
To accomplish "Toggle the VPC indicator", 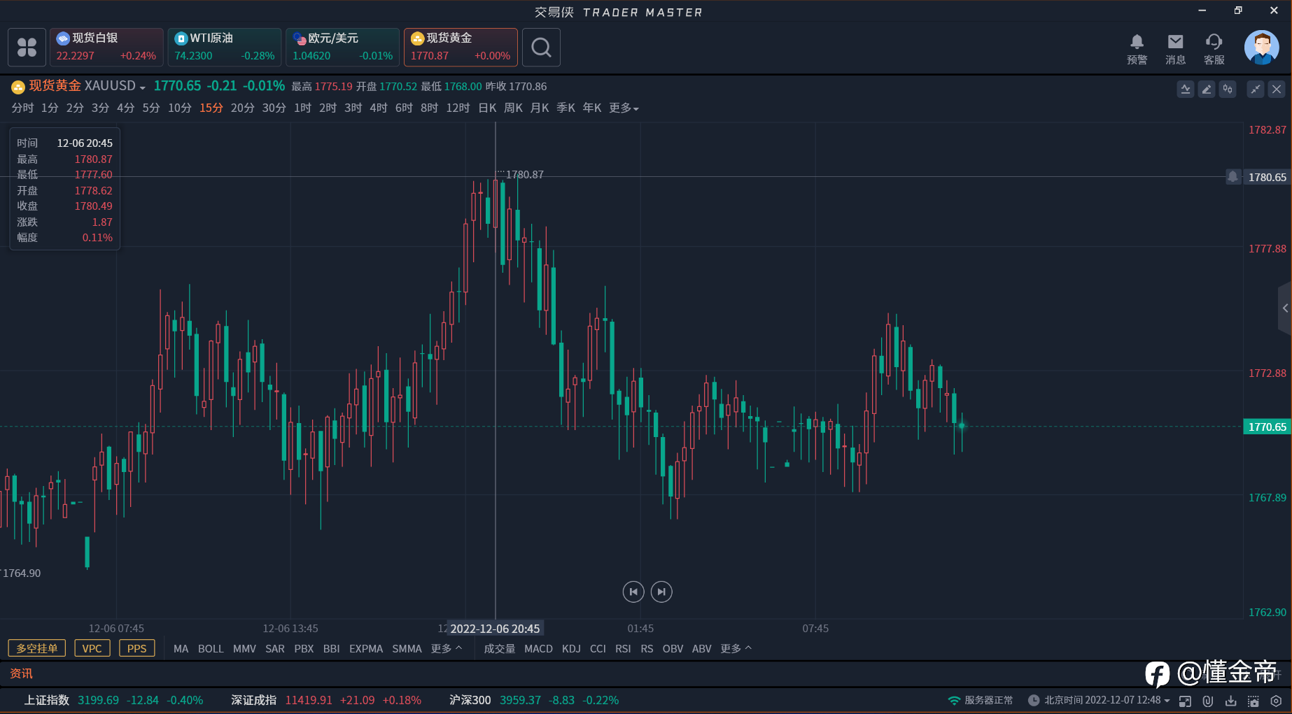I will pyautogui.click(x=92, y=648).
